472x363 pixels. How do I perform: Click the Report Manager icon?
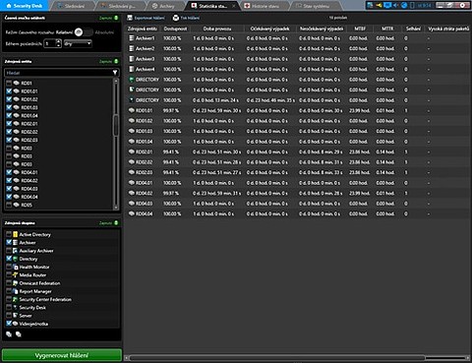pos(15,291)
